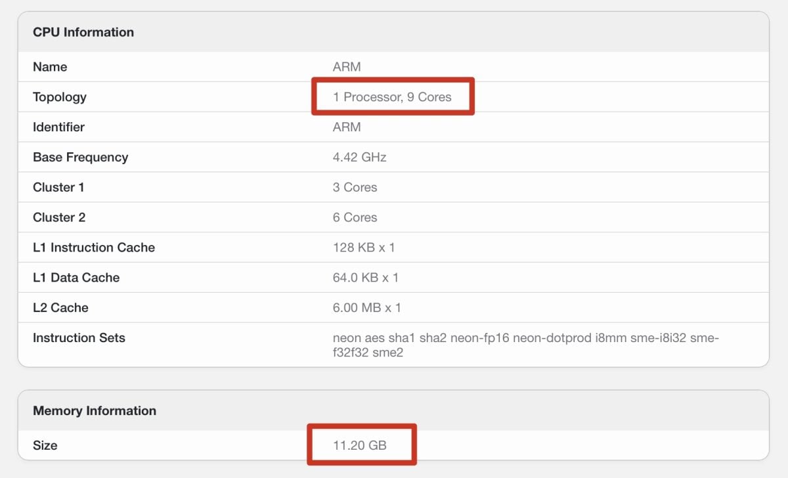Image resolution: width=788 pixels, height=478 pixels.
Task: Click the highlighted 11.20 GB memory size
Action: click(359, 446)
